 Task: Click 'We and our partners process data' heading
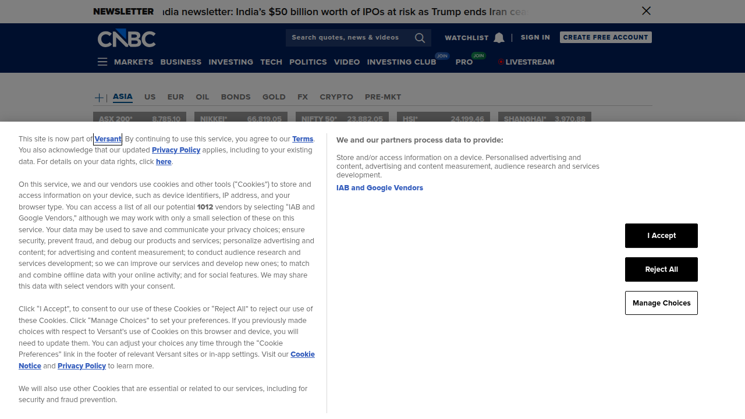coord(420,140)
